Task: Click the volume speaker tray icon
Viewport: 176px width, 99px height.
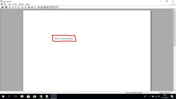Action: (x=159, y=97)
